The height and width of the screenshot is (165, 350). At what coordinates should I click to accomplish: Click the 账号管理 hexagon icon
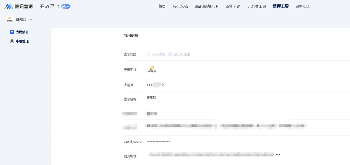click(x=12, y=41)
